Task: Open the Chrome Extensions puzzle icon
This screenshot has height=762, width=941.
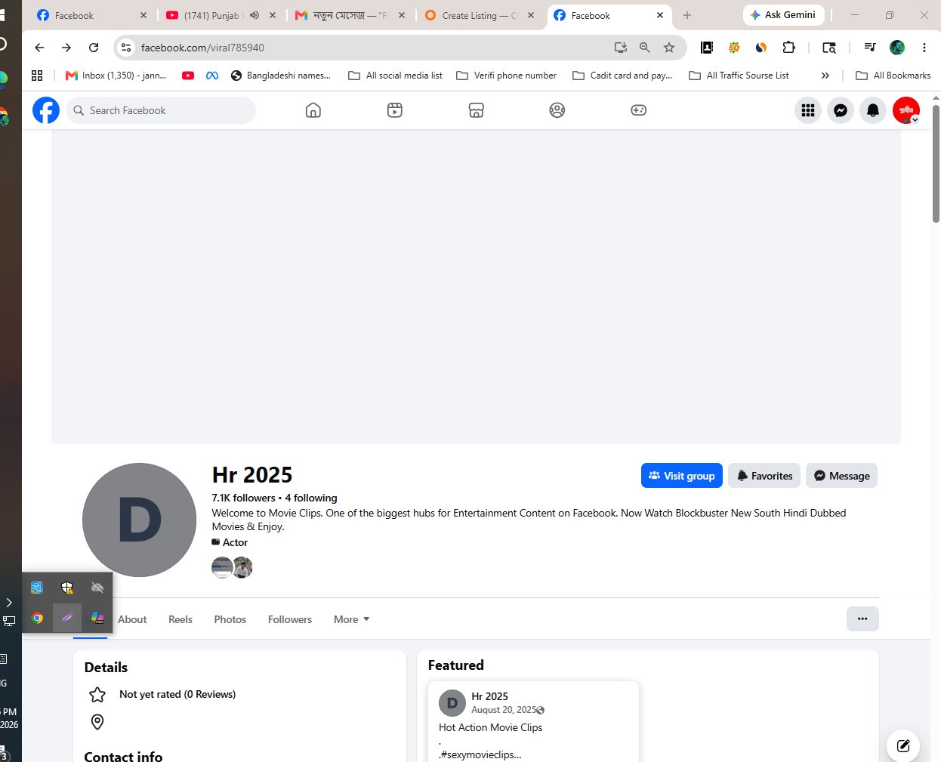Action: 788,48
